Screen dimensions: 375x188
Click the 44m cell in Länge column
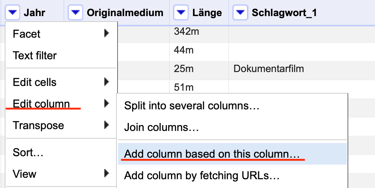click(184, 50)
